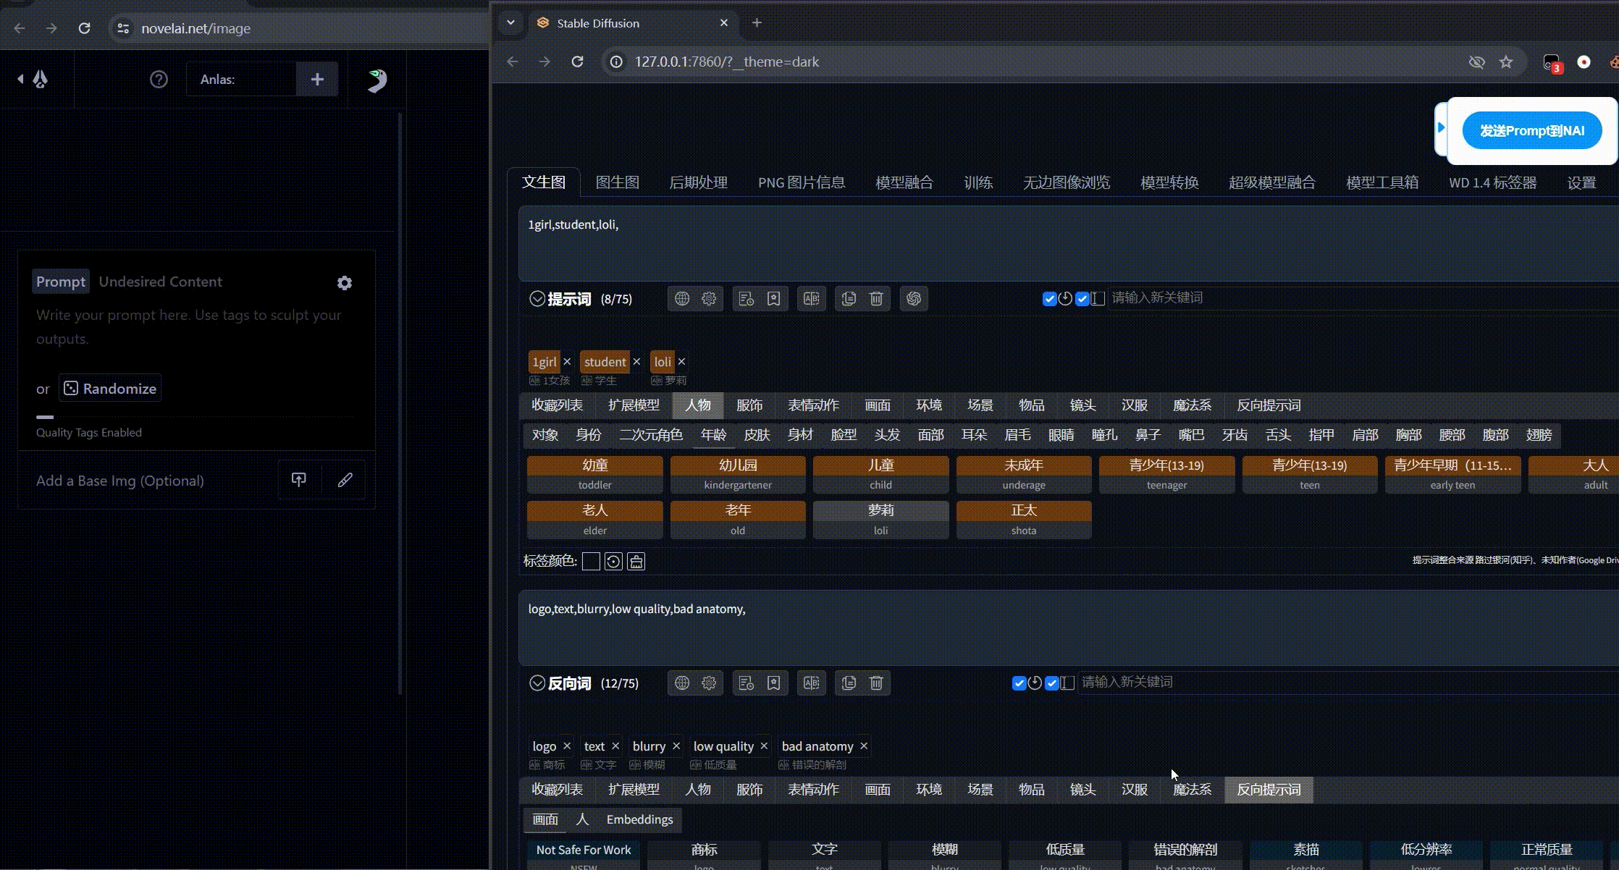This screenshot has height=870, width=1619.
Task: Remove the loli prompt tag
Action: click(x=681, y=362)
